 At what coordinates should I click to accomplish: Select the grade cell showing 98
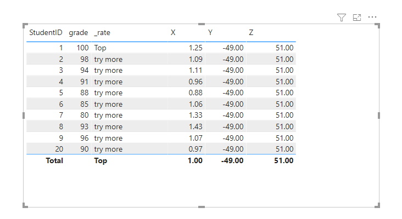85,59
